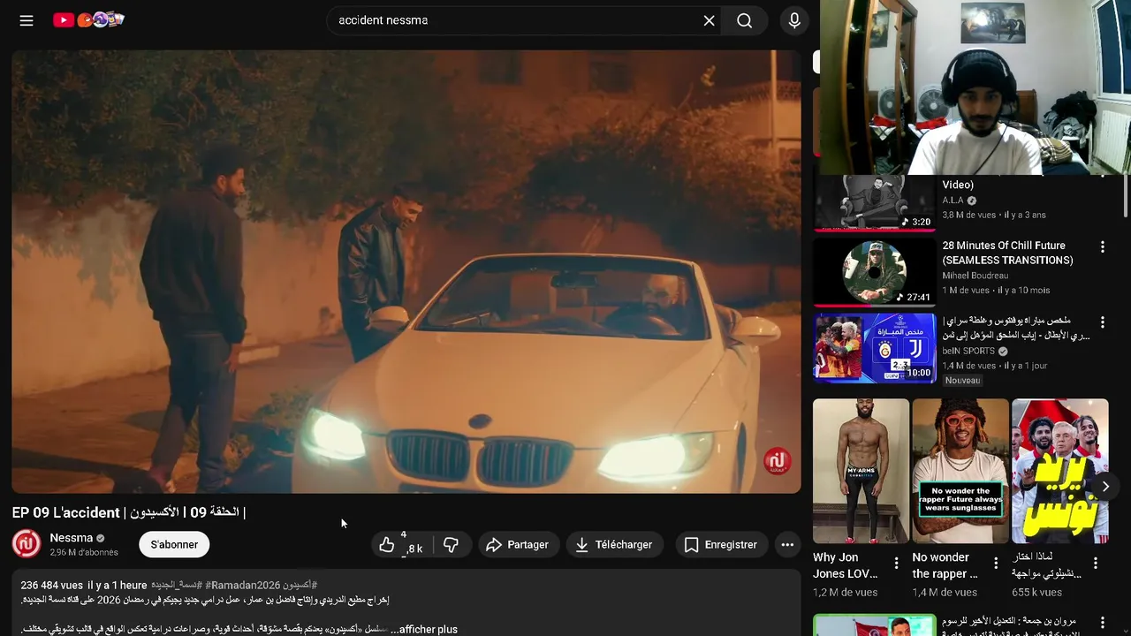Open options for 'Why Jon Jones' short
Screen dimensions: 1131x636
coord(896,563)
